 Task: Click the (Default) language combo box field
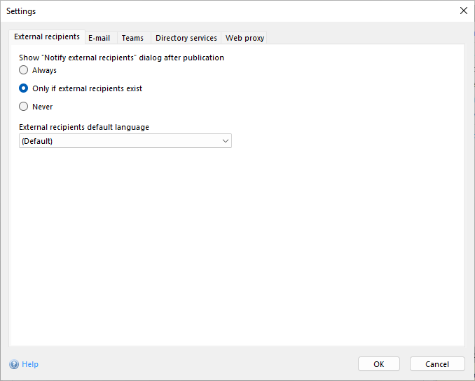pos(119,141)
